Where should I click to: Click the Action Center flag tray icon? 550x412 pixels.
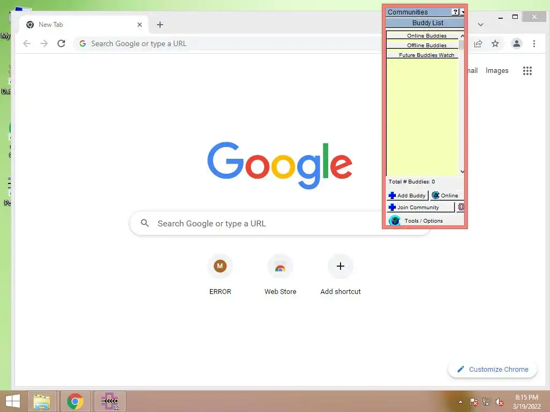473,402
